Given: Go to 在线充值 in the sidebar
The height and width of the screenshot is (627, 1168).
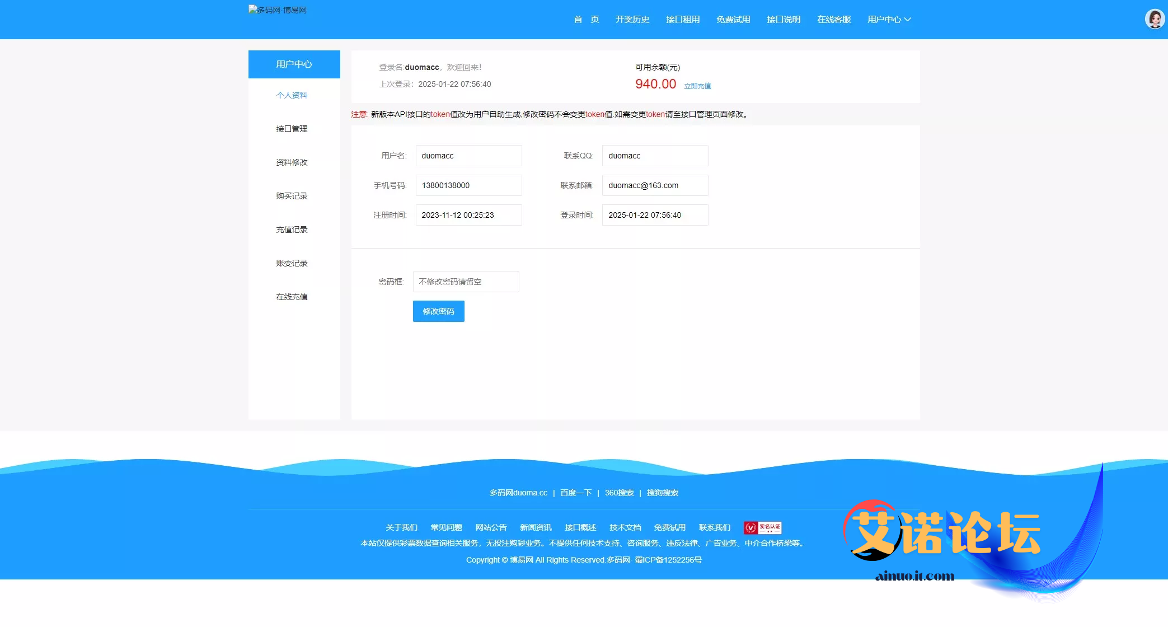Looking at the screenshot, I should (x=292, y=297).
